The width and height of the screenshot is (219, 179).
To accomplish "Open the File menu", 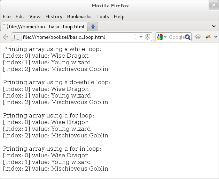I will [7, 16].
